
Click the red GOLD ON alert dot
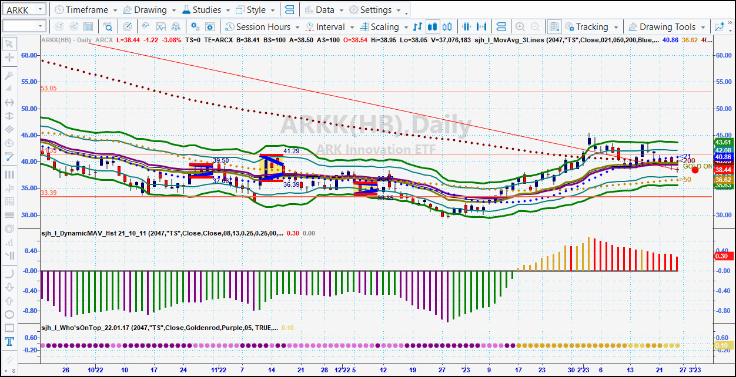(x=695, y=170)
